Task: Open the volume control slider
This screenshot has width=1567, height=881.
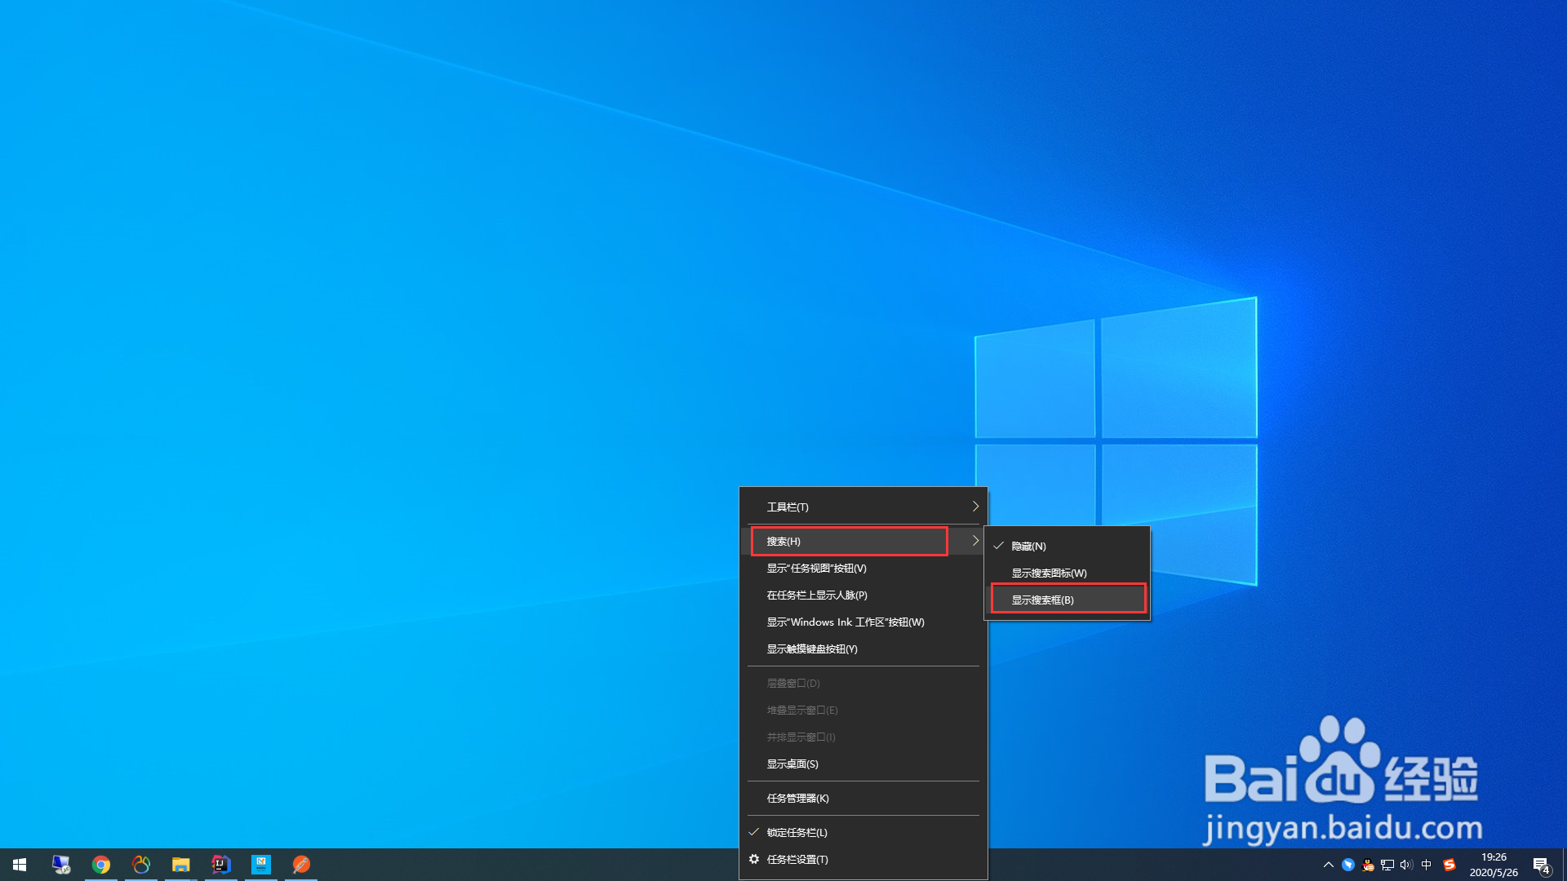Action: (1405, 865)
